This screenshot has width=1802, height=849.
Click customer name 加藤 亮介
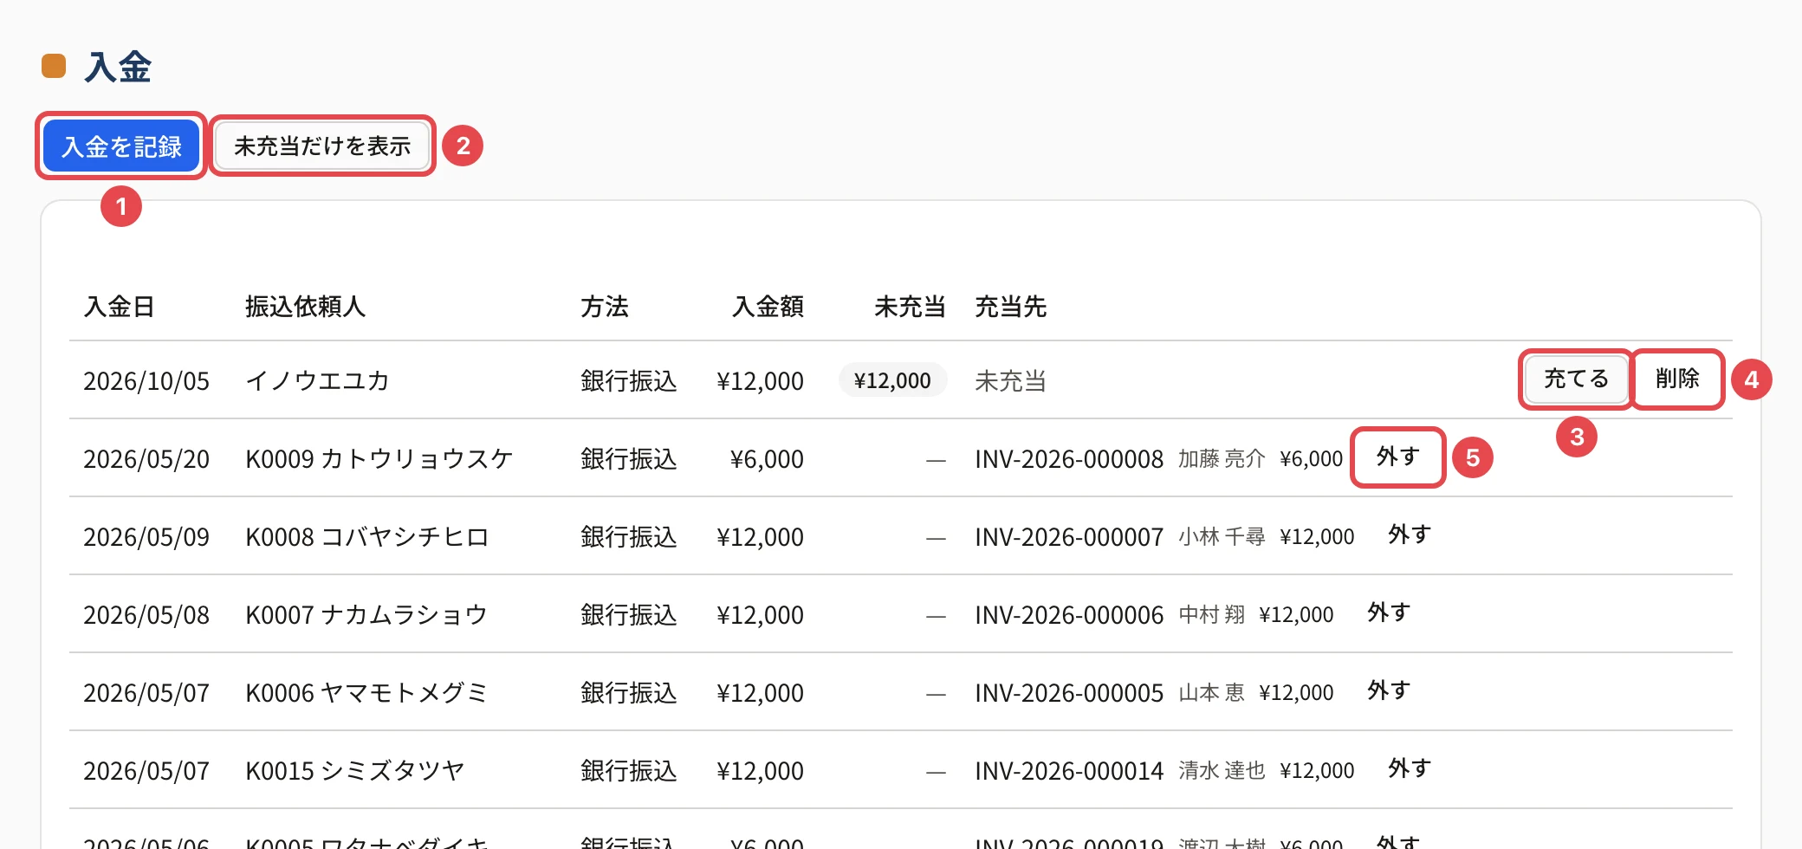[1222, 459]
